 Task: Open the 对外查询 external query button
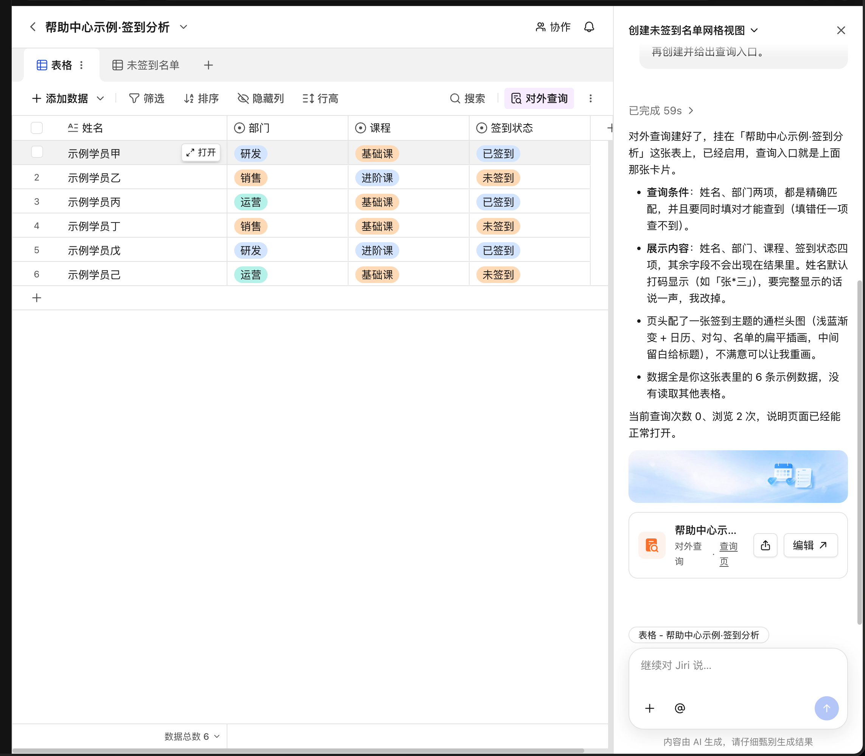click(539, 98)
